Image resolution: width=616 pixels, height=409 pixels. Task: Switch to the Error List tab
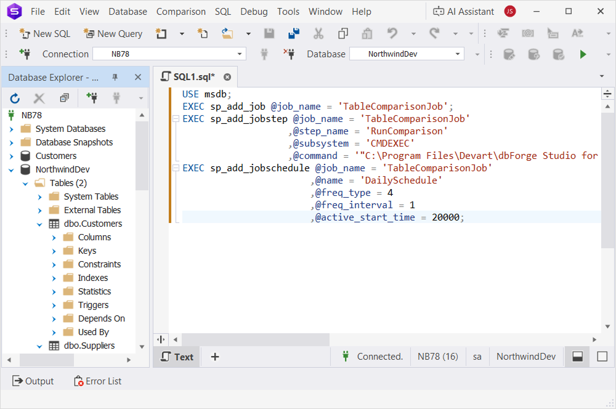(97, 381)
